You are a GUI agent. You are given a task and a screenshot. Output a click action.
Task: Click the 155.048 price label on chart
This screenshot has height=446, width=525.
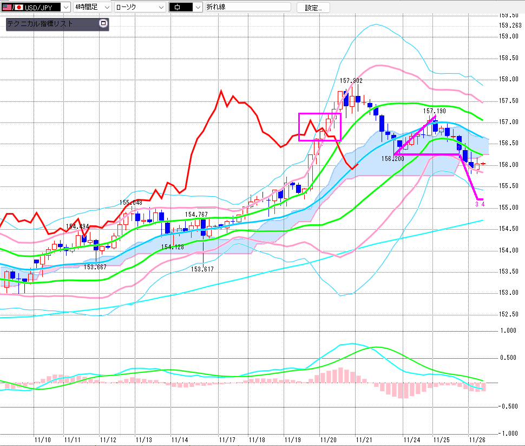pyautogui.click(x=130, y=203)
